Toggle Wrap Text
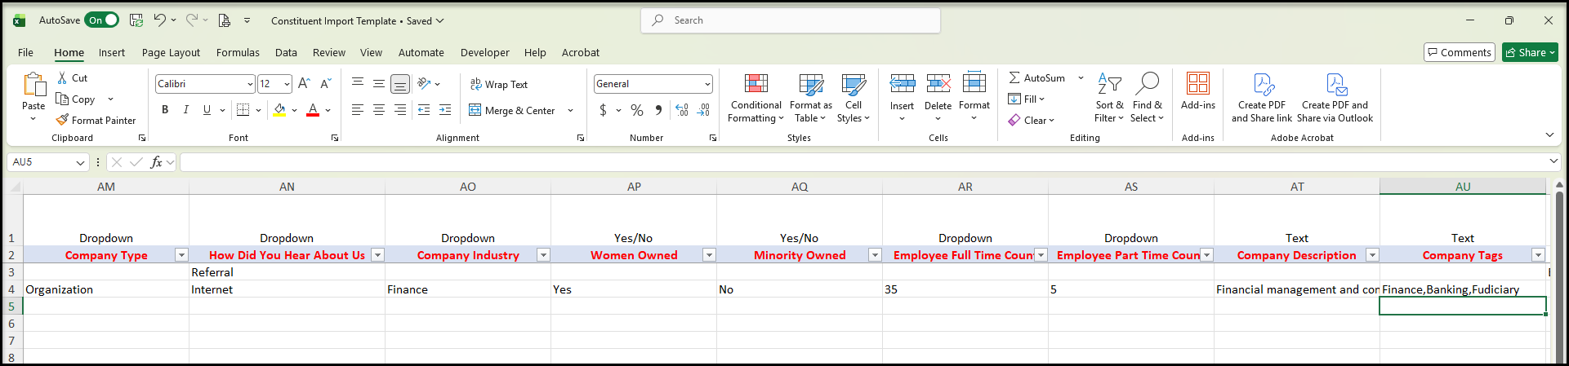The image size is (1569, 366). [499, 85]
